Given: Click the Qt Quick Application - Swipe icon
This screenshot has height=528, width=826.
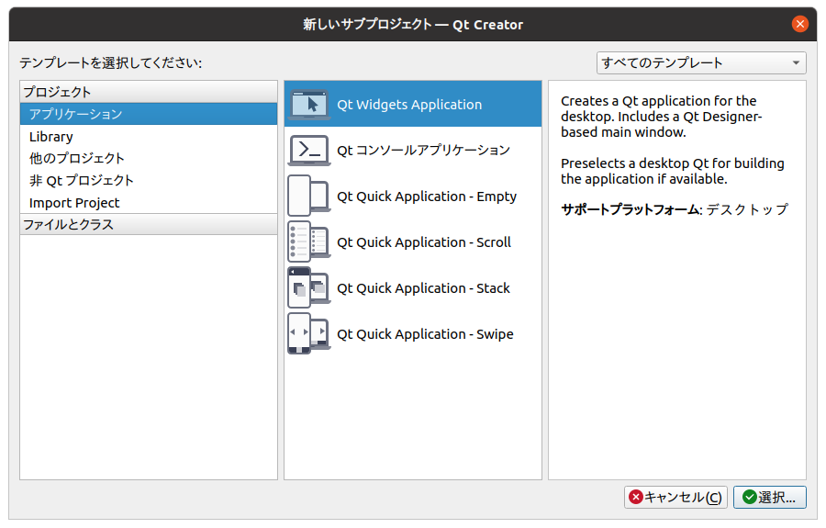Looking at the screenshot, I should [309, 333].
